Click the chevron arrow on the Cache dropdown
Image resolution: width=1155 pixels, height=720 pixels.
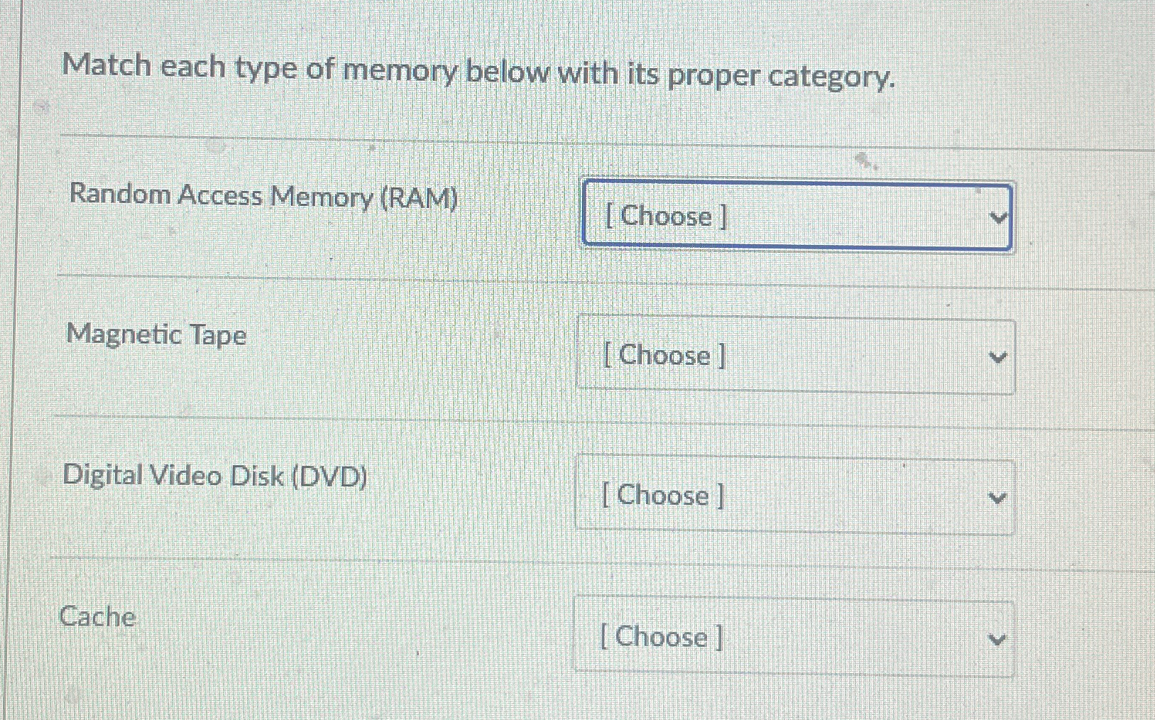pyautogui.click(x=996, y=637)
